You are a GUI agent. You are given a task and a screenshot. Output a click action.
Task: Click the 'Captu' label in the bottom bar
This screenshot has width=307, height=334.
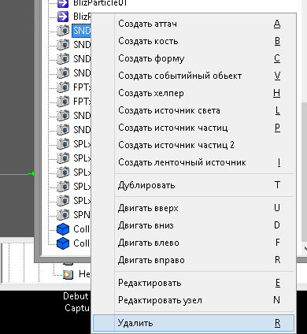click(x=77, y=308)
